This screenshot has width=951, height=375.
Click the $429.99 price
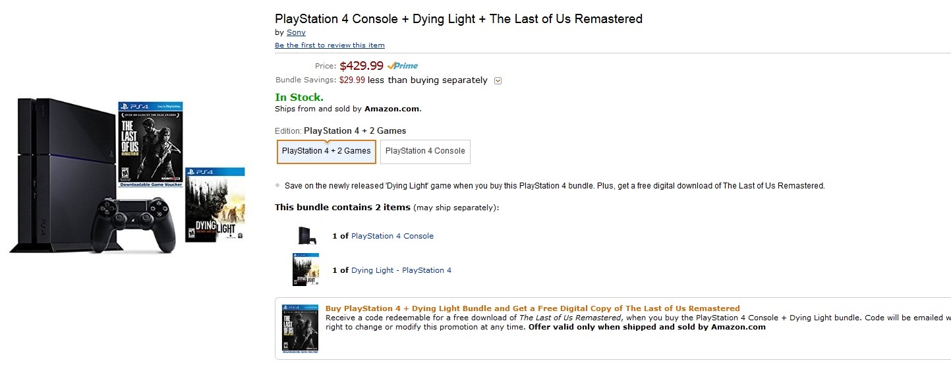click(361, 66)
